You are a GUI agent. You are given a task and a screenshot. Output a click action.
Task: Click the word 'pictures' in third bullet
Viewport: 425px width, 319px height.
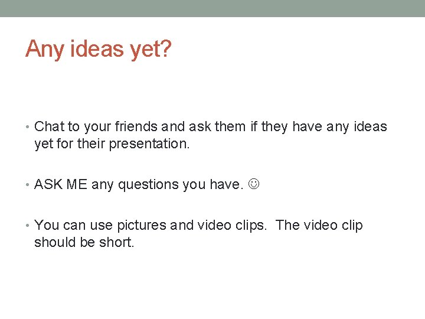142,226
